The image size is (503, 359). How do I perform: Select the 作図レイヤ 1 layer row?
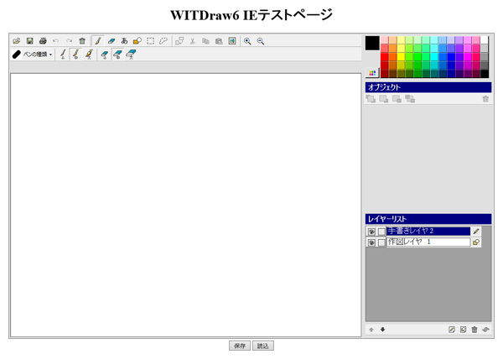point(428,242)
